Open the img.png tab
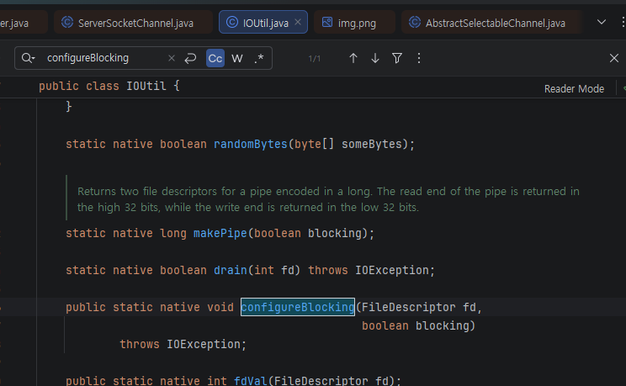 pos(354,23)
